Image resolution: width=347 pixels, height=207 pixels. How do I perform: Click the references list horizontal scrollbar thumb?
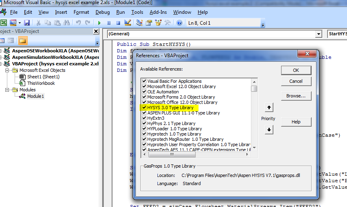tap(172, 155)
